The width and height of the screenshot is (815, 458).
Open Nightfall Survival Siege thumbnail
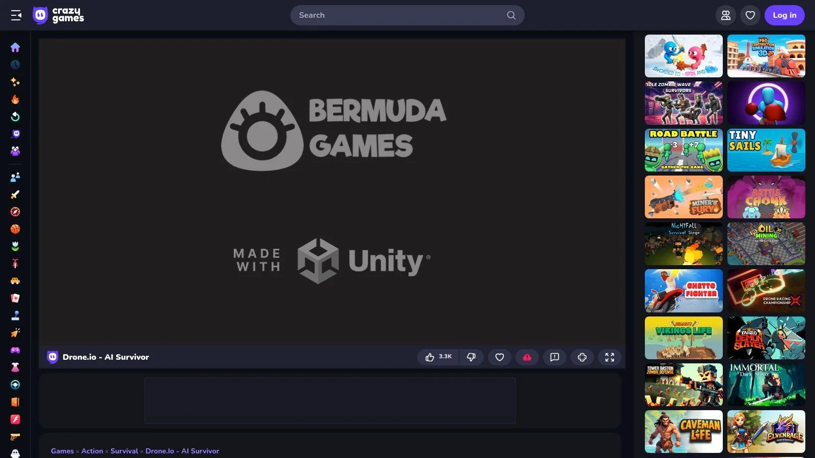pyautogui.click(x=684, y=244)
